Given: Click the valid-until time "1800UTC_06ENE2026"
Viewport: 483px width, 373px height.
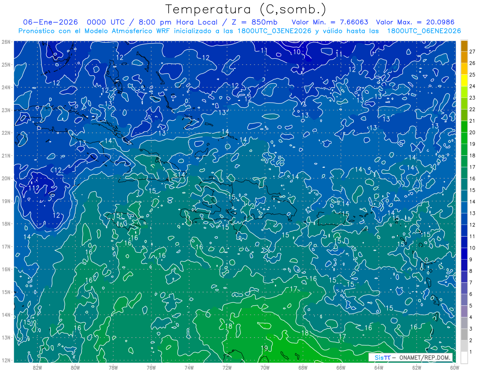Looking at the screenshot, I should [424, 31].
